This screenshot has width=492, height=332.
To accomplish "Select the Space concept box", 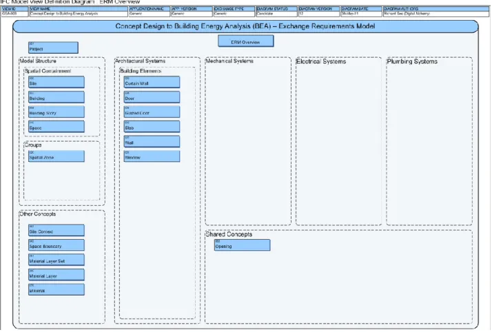I will [57, 127].
